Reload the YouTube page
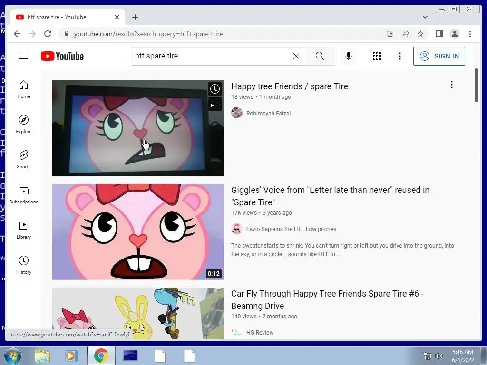Screen dimensions: 487x365 click(48, 34)
